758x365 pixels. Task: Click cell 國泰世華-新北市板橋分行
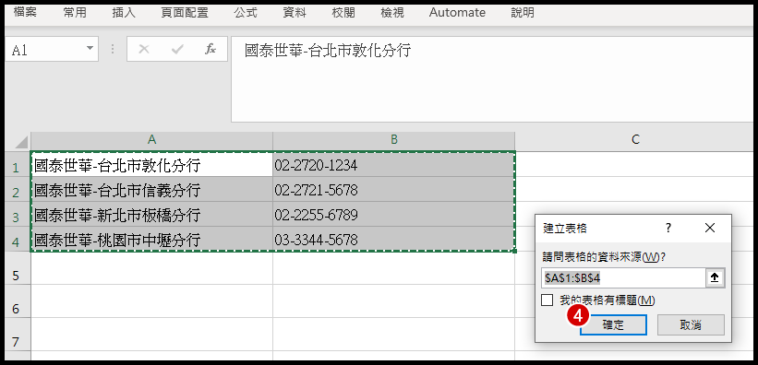tap(151, 215)
